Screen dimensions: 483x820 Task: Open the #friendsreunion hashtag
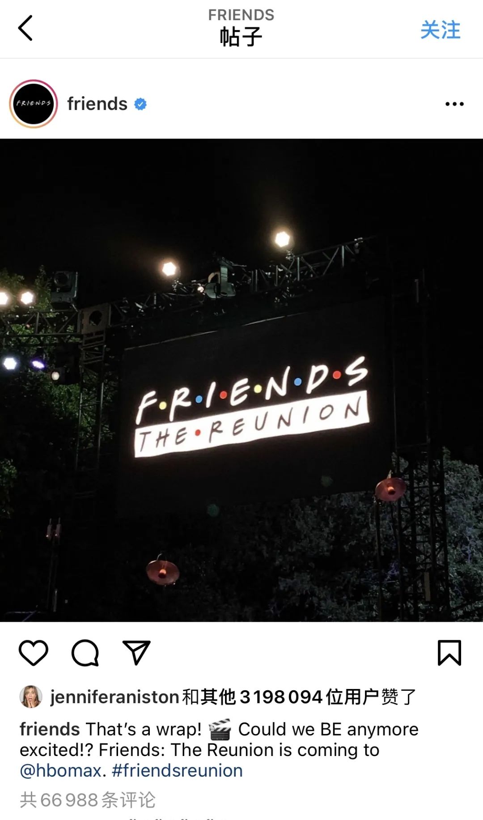177,770
